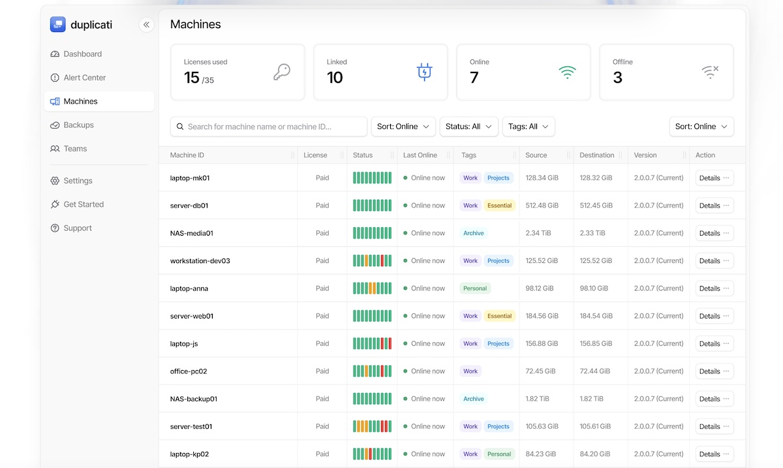Click the License column header

click(315, 155)
